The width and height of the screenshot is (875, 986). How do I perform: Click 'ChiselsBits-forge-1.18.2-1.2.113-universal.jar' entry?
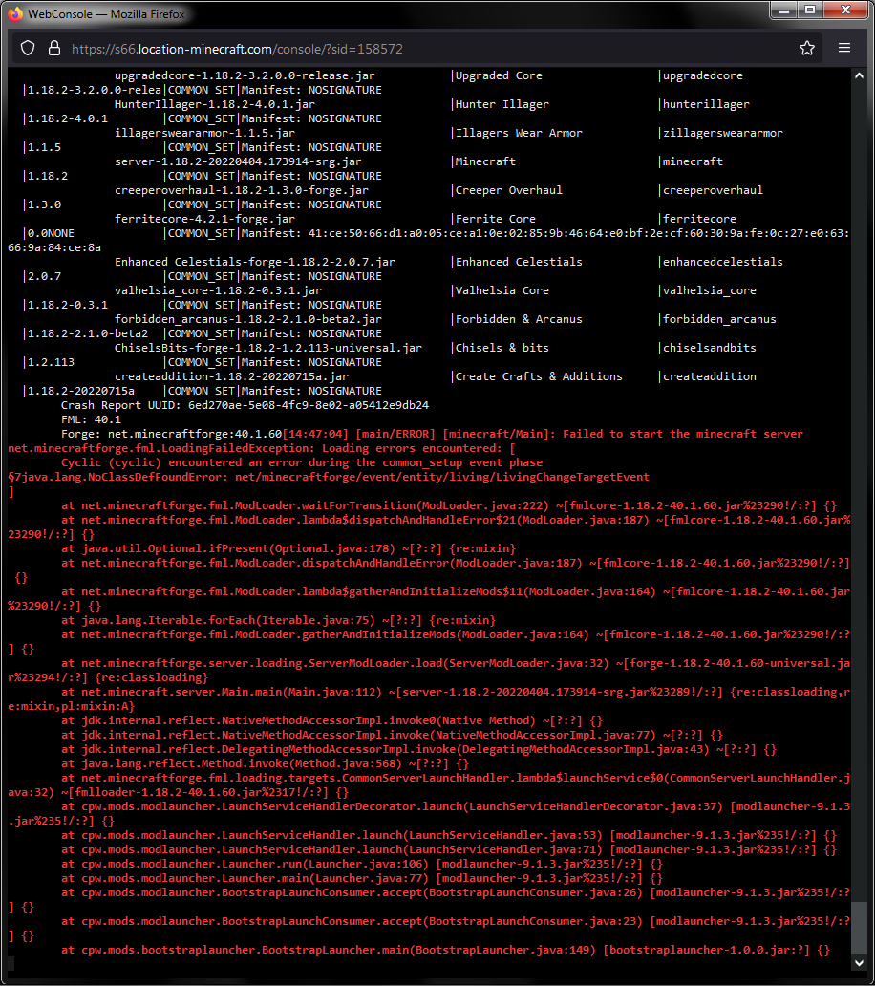pyautogui.click(x=267, y=348)
